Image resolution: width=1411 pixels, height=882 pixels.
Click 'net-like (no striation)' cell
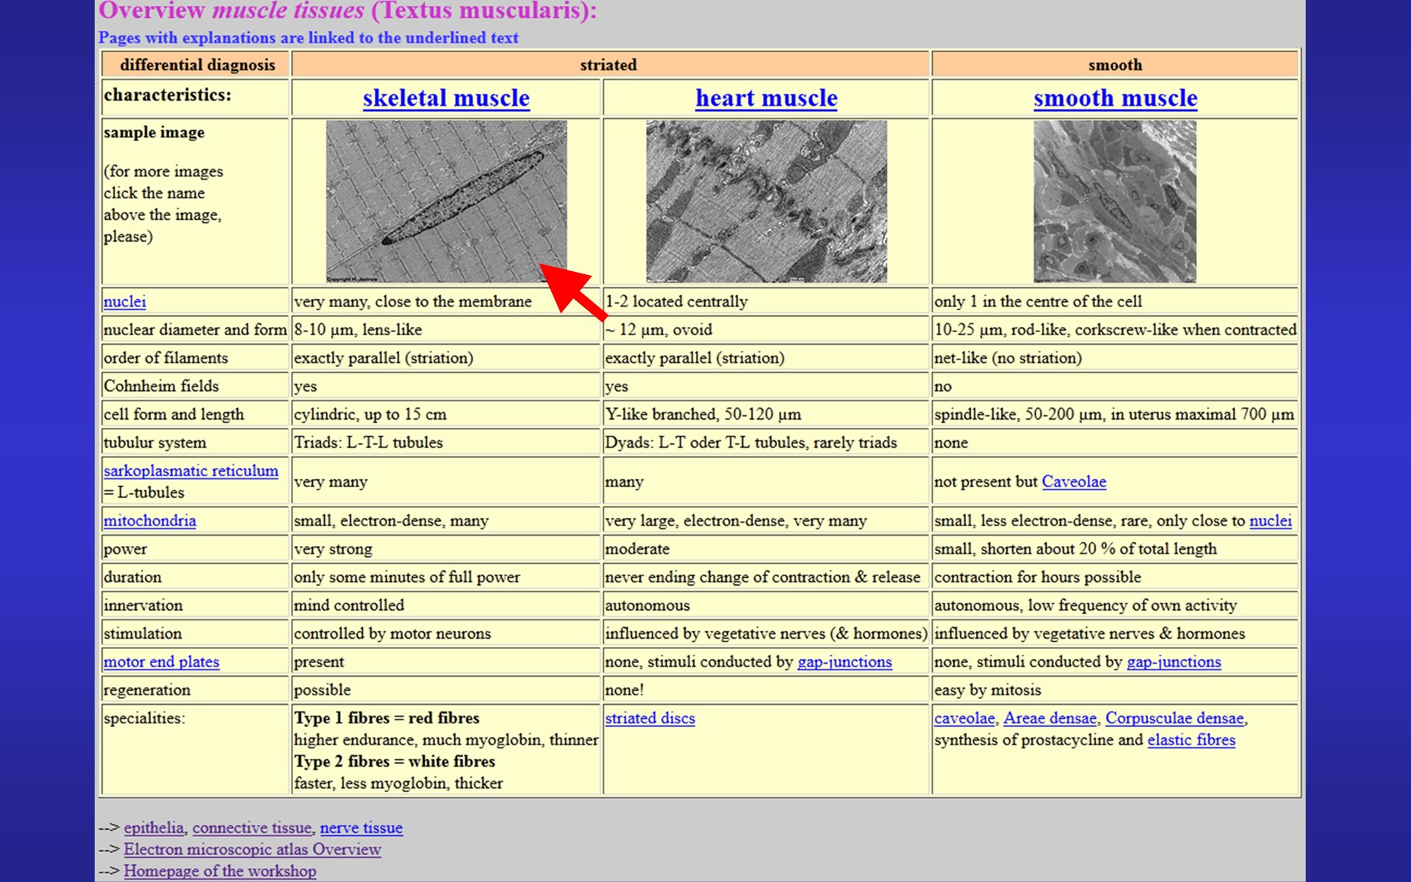[1115, 358]
